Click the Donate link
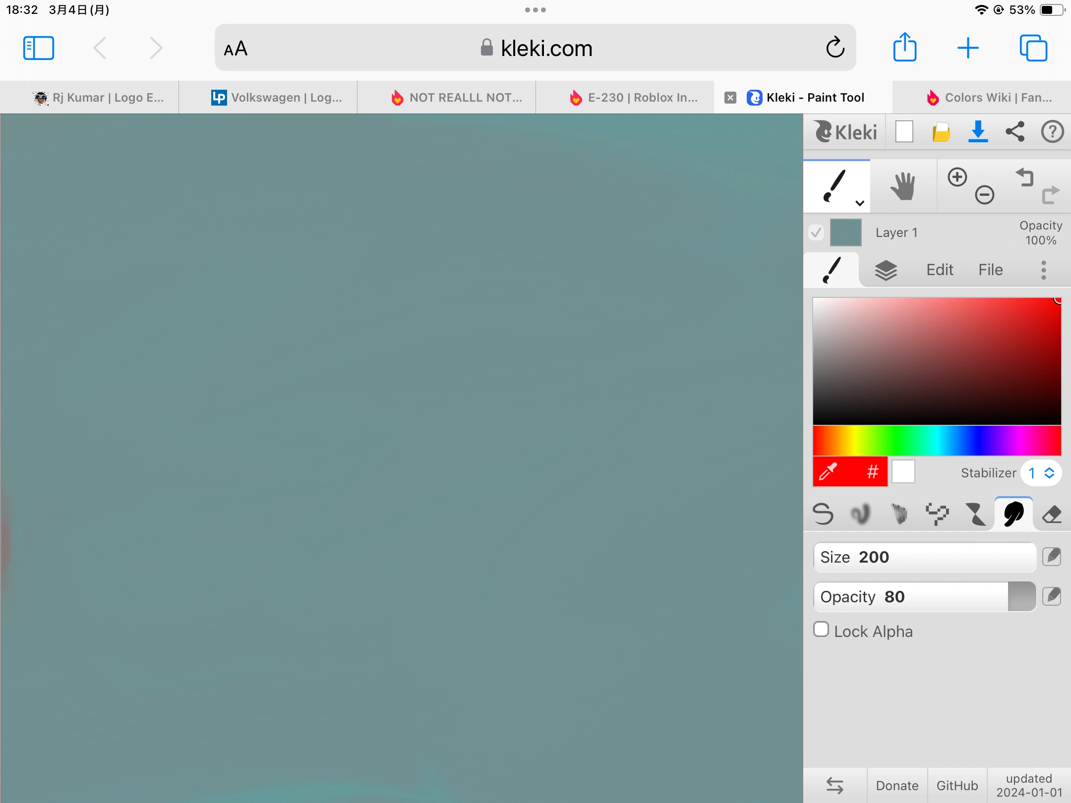Image resolution: width=1071 pixels, height=803 pixels. 896,785
